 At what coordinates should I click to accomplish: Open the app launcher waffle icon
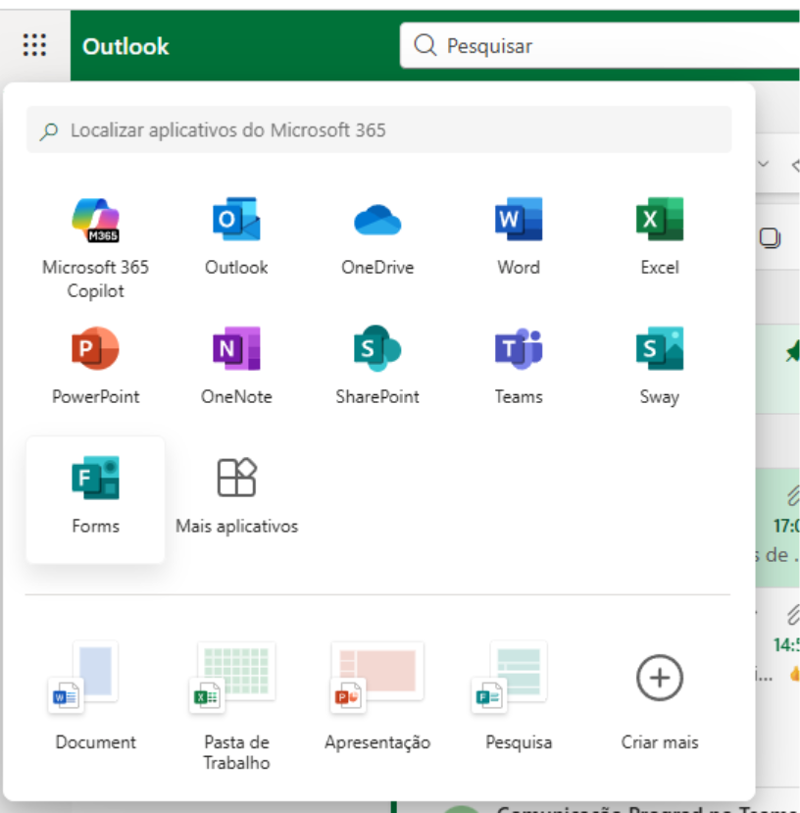point(35,45)
